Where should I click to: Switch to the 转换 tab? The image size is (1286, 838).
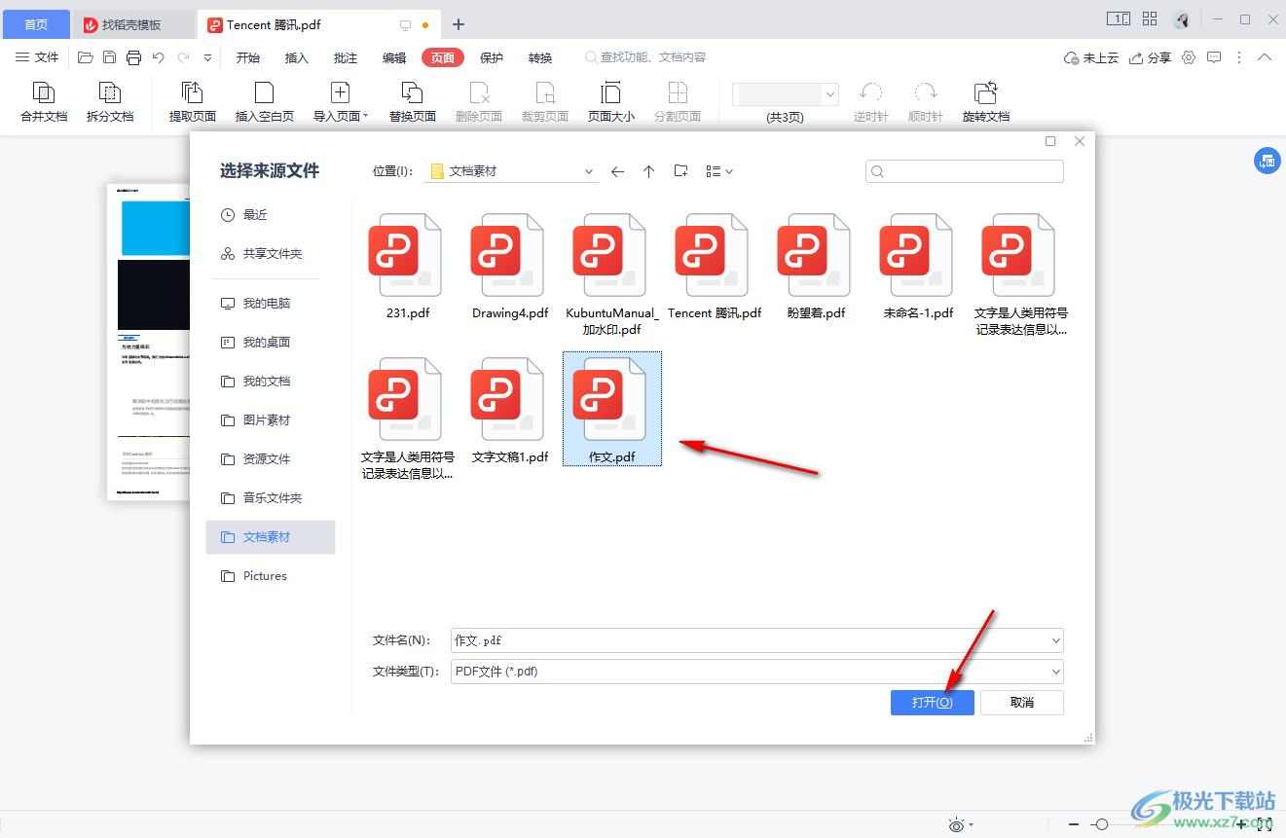540,57
